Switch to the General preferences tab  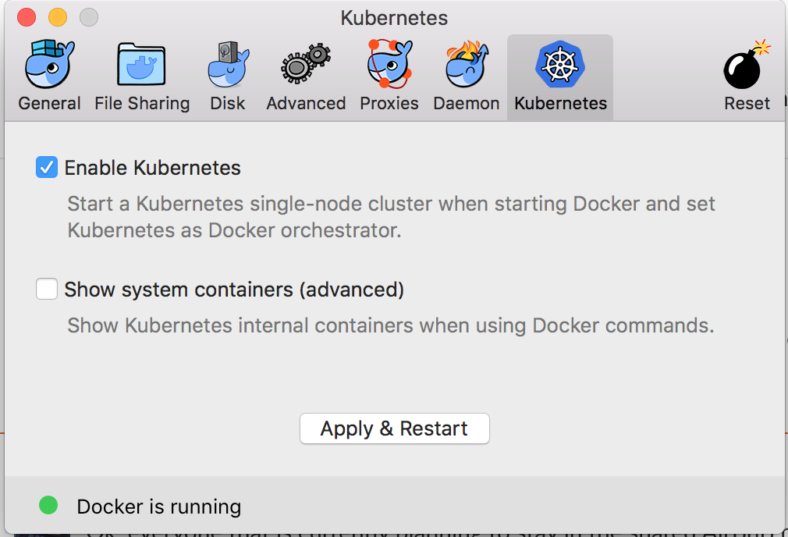tap(48, 102)
